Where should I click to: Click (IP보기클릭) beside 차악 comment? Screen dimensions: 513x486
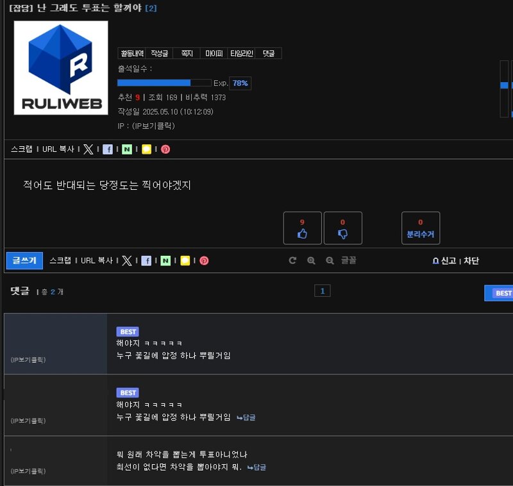28,471
